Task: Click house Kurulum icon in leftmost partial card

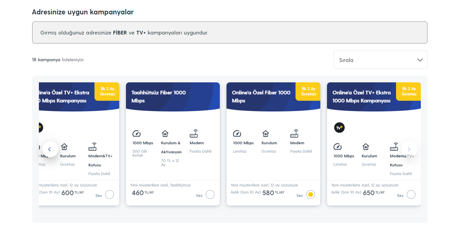Action: [64, 147]
